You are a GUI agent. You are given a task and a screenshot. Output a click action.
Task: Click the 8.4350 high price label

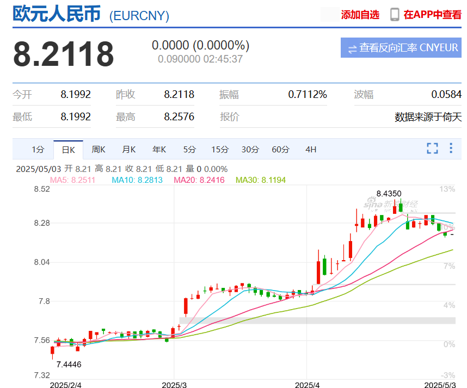[x=389, y=194]
